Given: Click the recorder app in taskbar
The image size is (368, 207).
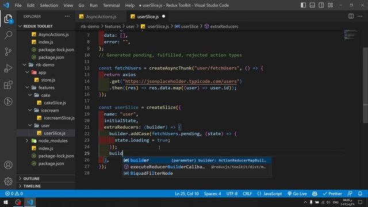Looking at the screenshot, I should [18, 202].
